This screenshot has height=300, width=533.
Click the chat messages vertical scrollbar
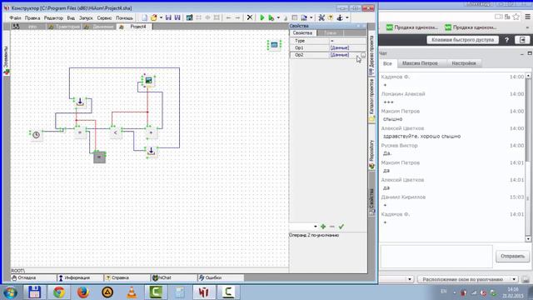pos(528,157)
